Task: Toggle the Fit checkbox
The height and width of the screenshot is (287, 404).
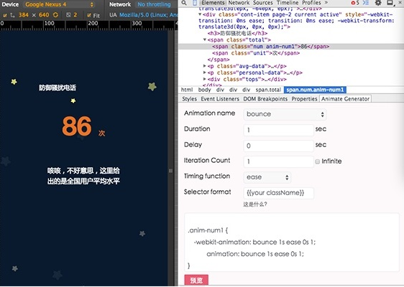Action: coord(89,16)
